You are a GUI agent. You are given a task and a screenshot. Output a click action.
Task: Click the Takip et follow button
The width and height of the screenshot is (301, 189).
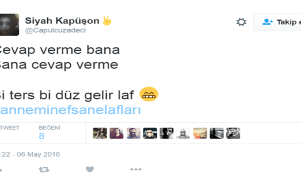278,22
